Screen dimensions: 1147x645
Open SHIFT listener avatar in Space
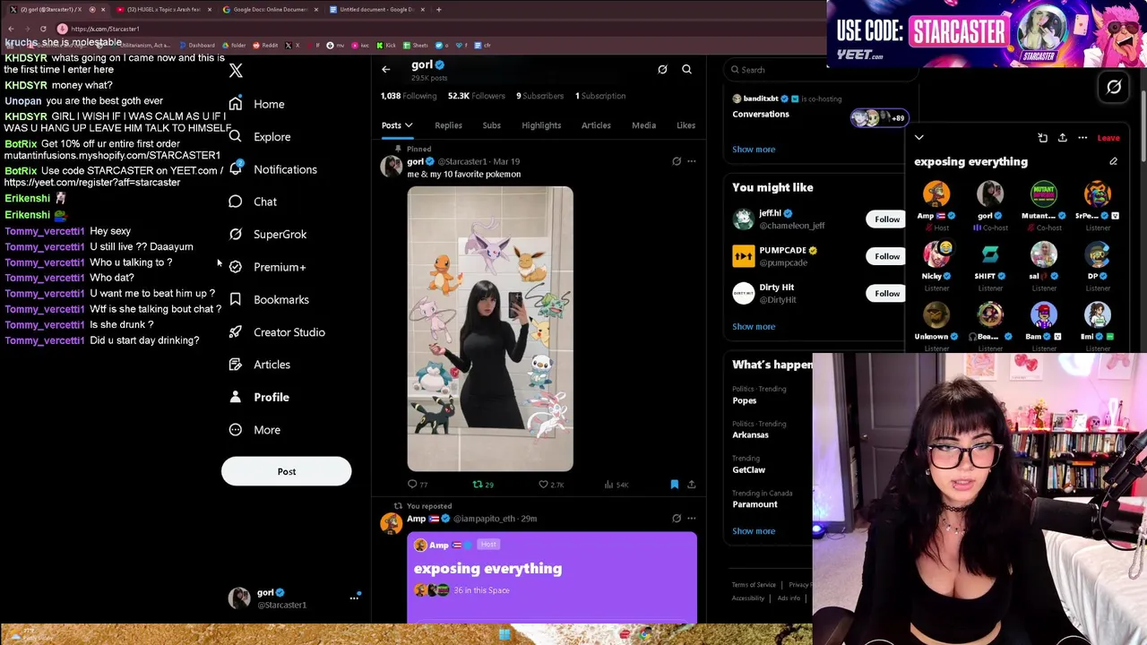pos(990,254)
